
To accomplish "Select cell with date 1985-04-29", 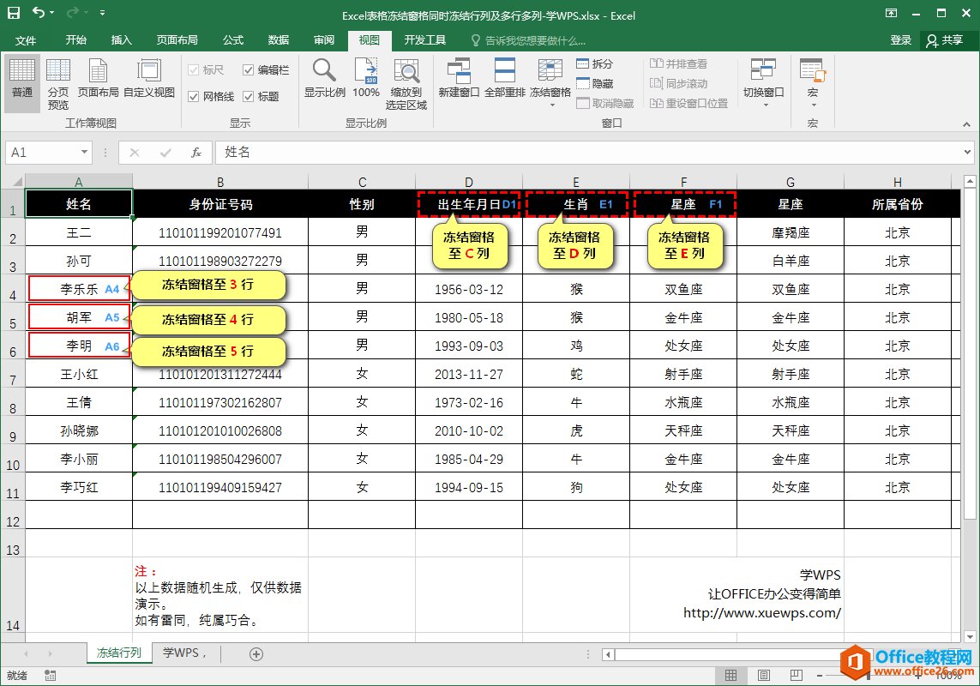I will (469, 459).
